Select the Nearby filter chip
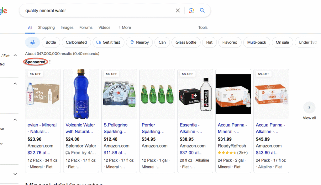The height and width of the screenshot is (185, 321). (139, 42)
